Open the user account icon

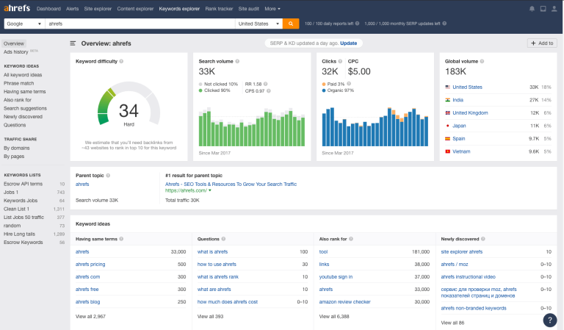click(554, 9)
